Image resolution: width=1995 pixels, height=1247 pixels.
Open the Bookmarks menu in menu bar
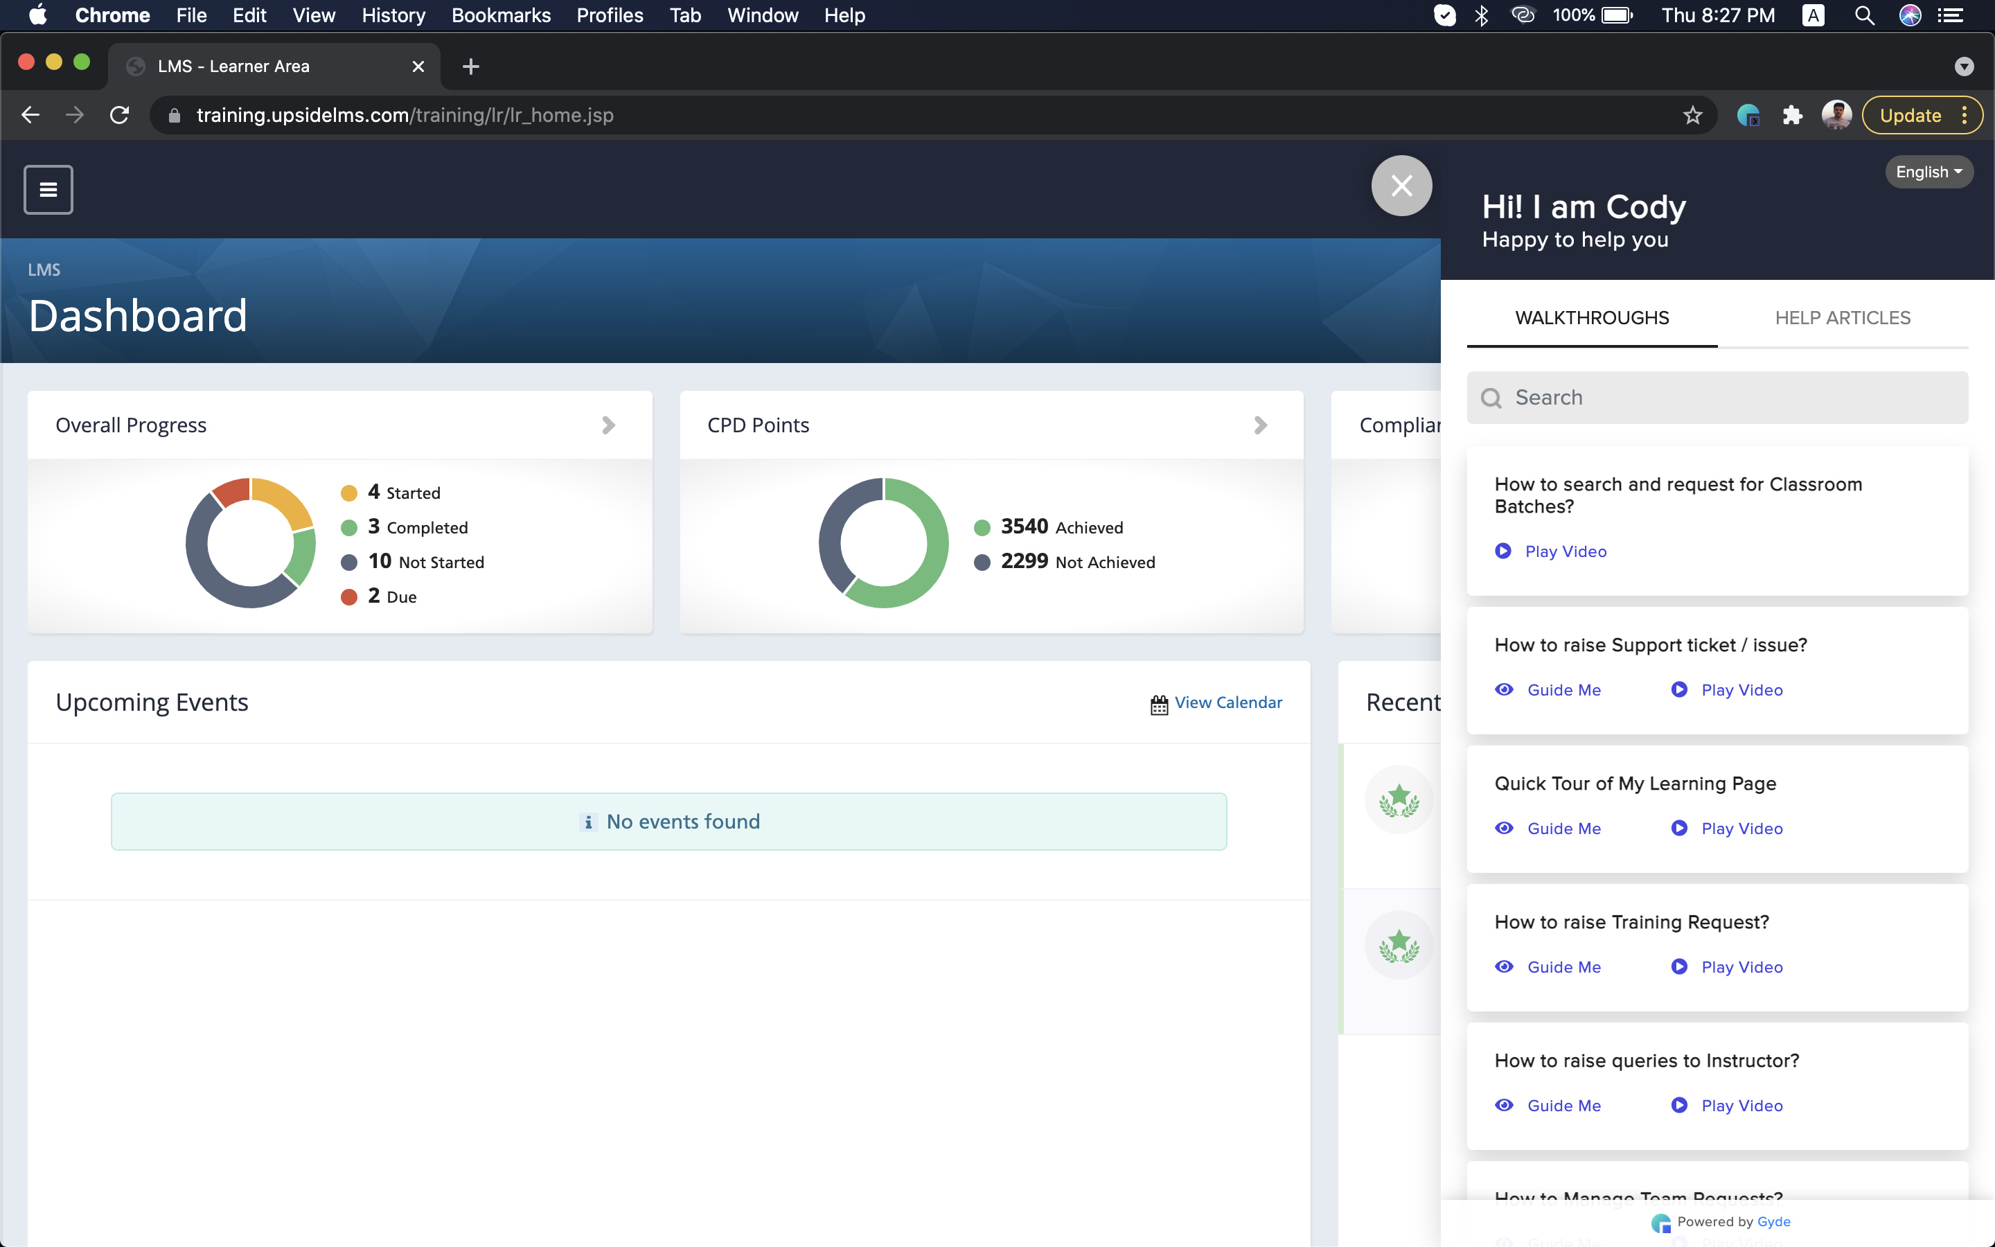(500, 15)
